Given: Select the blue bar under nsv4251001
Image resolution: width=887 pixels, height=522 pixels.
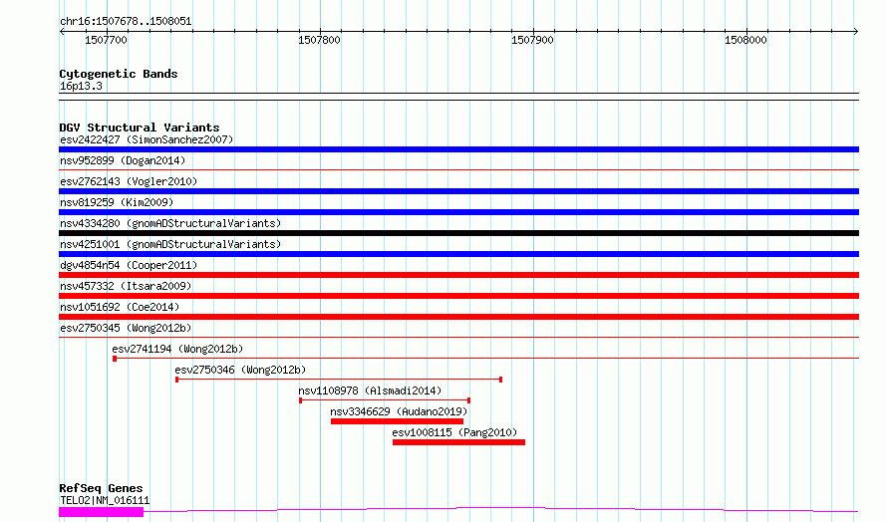Looking at the screenshot, I should click(x=458, y=254).
